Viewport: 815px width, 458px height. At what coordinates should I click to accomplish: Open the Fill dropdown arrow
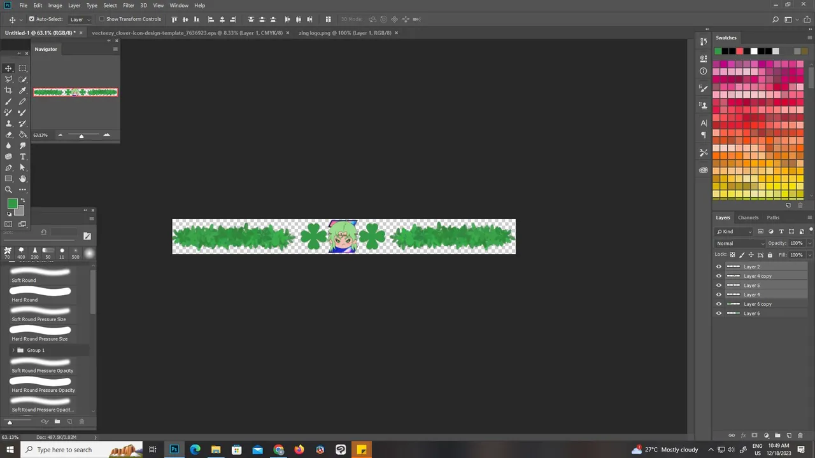(x=810, y=255)
